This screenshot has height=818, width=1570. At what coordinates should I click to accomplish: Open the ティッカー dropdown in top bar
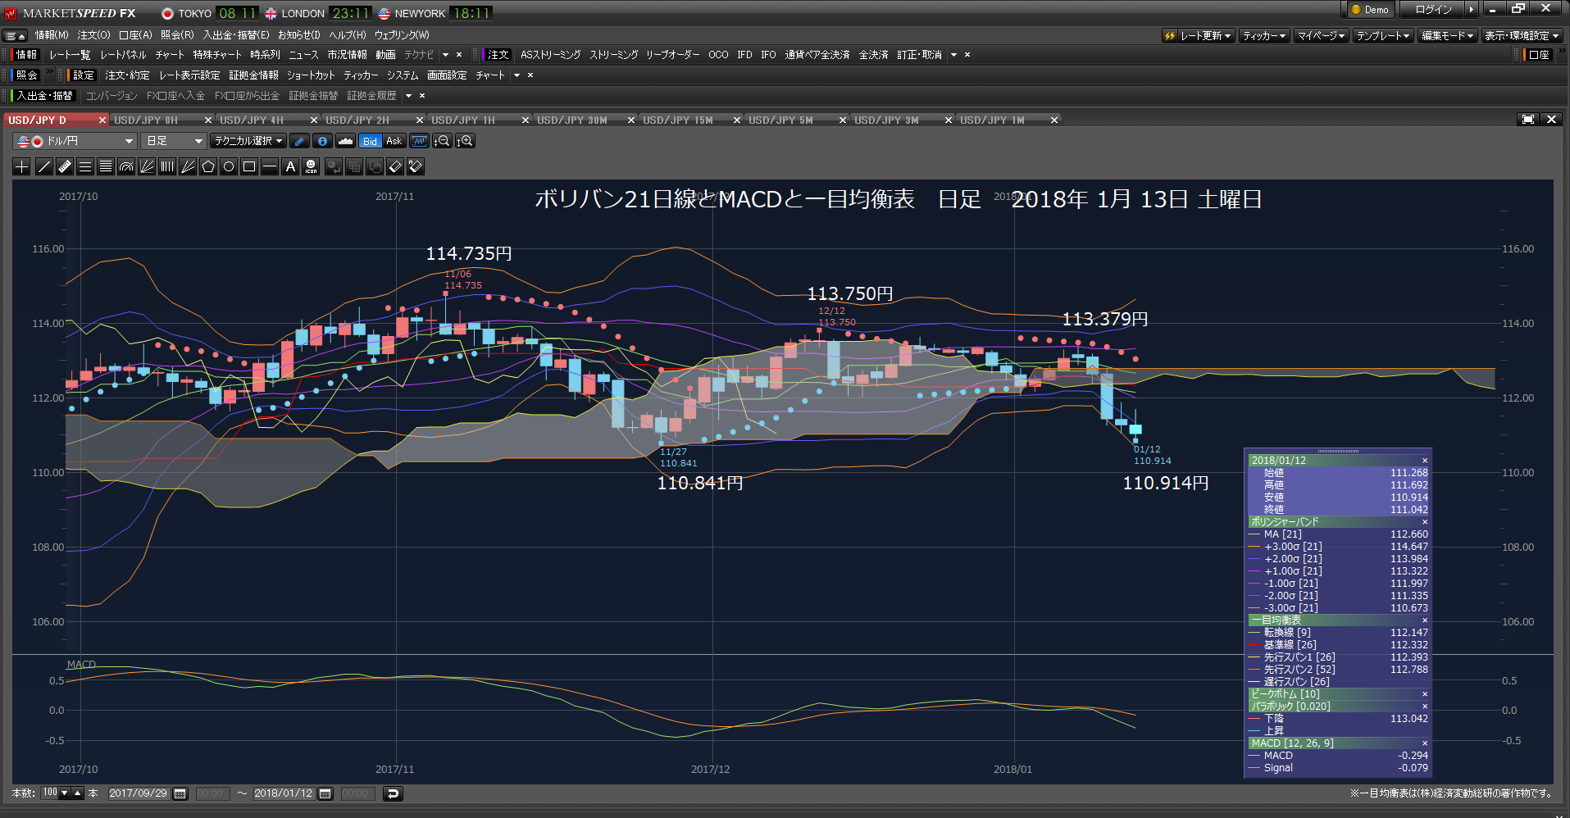tap(1264, 36)
